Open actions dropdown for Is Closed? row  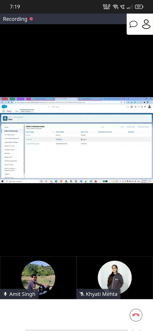tap(149, 140)
